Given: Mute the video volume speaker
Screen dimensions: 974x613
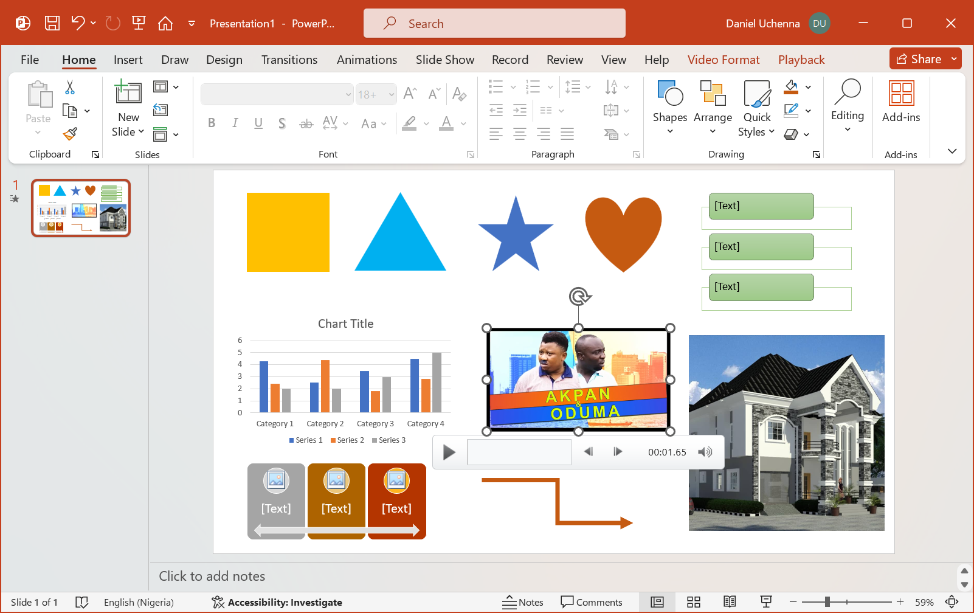Looking at the screenshot, I should [x=705, y=452].
